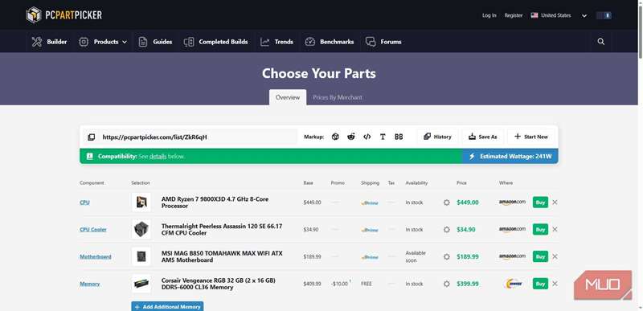The image size is (643, 311).
Task: Click the search magnifier icon
Action: (600, 41)
